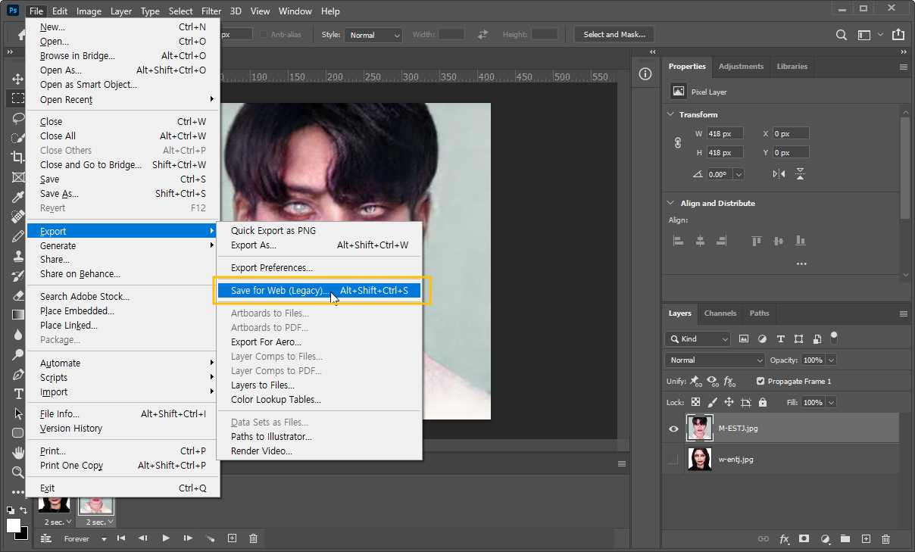Image resolution: width=915 pixels, height=552 pixels.
Task: Play the frame animation
Action: click(166, 538)
